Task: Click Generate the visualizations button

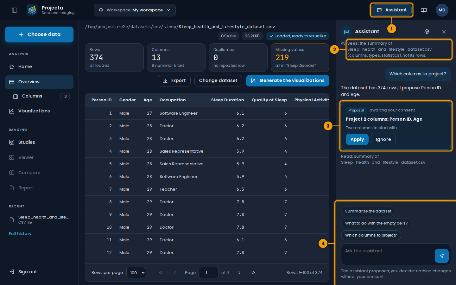Action: [x=288, y=81]
